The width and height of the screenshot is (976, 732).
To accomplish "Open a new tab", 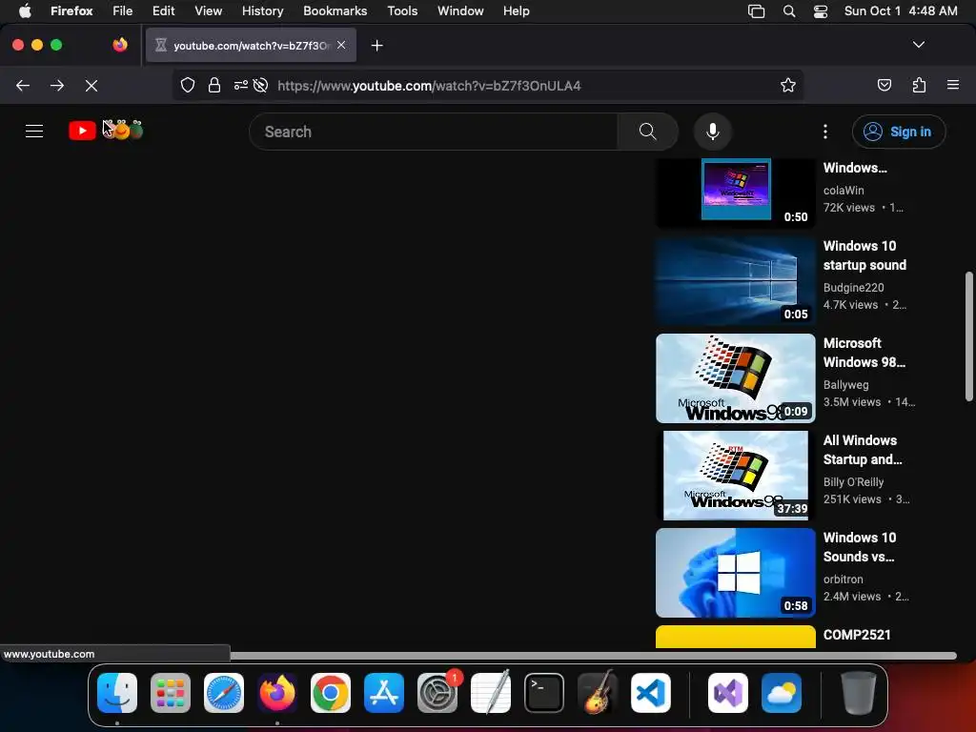I will [x=376, y=46].
